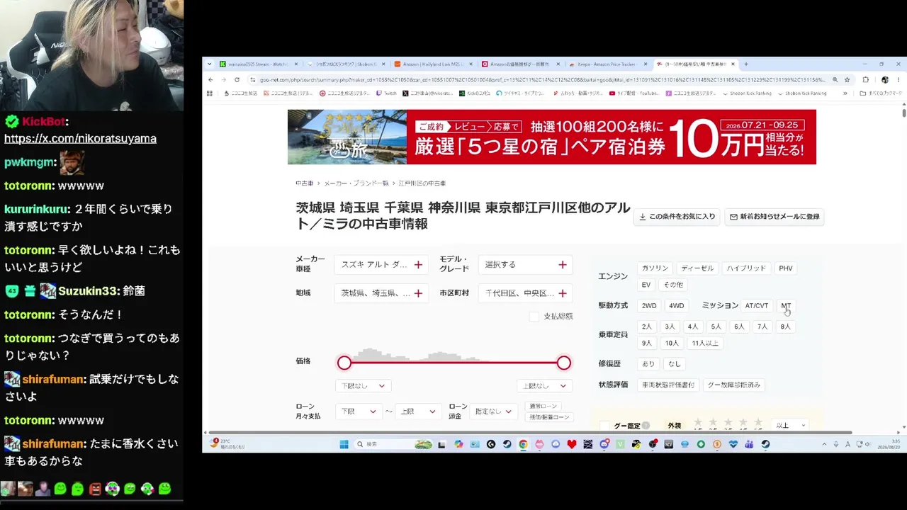Open the weather widget showing 23°C
The image size is (907, 510).
point(227,444)
